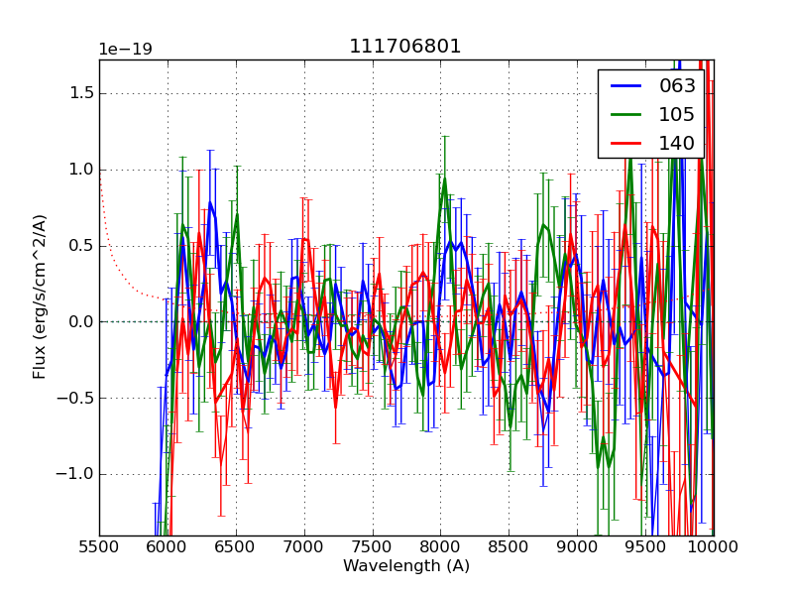
Task: Click the 1e-19 exponent label
Action: click(x=125, y=50)
